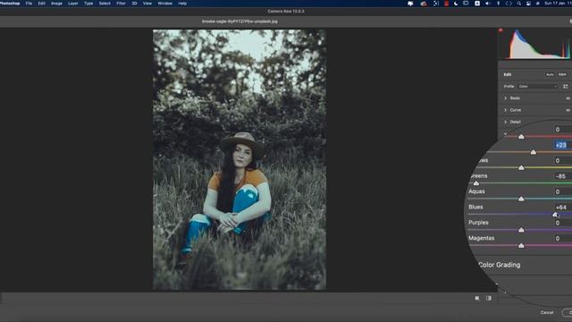Open the Select menu
Viewport: 572px width, 322px height.
pos(105,4)
